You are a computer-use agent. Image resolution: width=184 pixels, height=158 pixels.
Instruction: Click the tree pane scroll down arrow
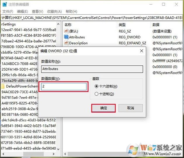point(58,149)
